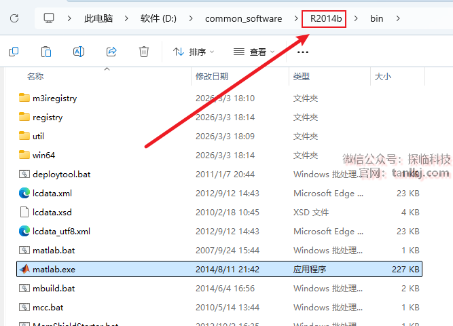
Task: Expand the chevron after the computer icon
Action: pyautogui.click(x=69, y=18)
